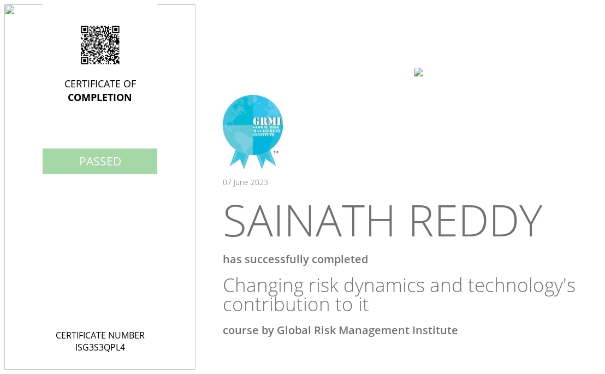Click the word 'technology's' in the title

(x=521, y=287)
